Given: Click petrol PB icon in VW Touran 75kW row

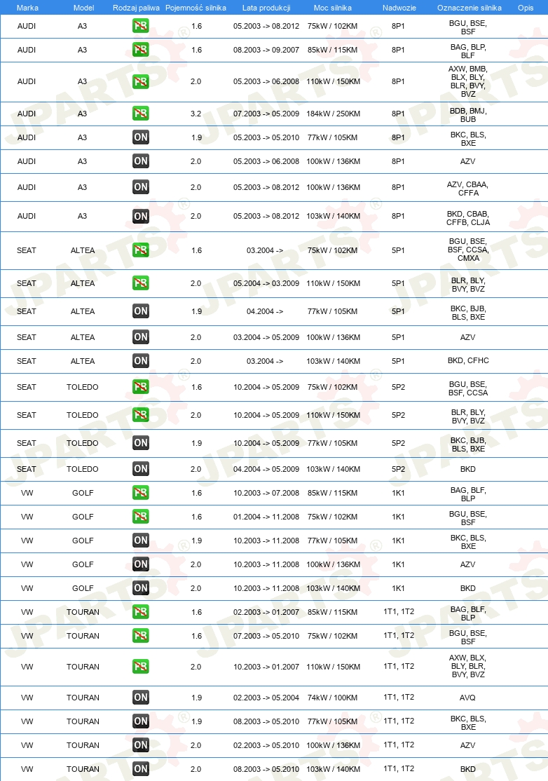Looking at the screenshot, I should [141, 636].
